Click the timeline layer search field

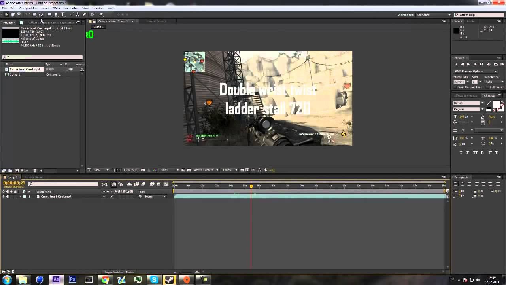(63, 184)
